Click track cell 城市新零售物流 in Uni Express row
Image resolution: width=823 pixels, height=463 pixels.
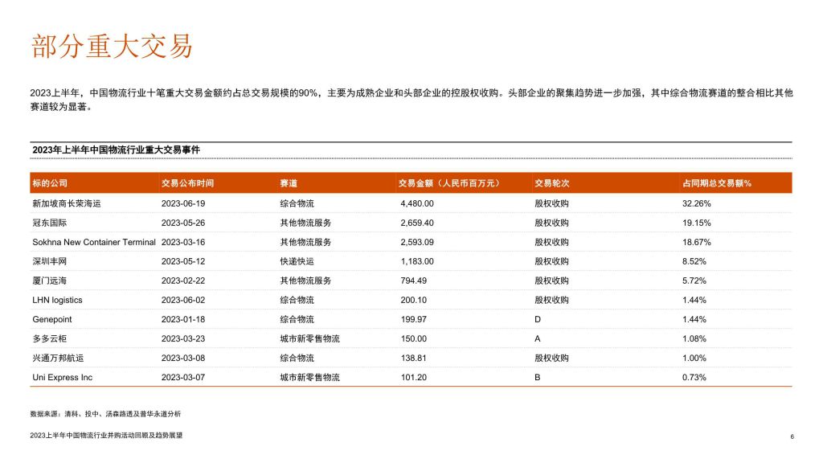[309, 378]
